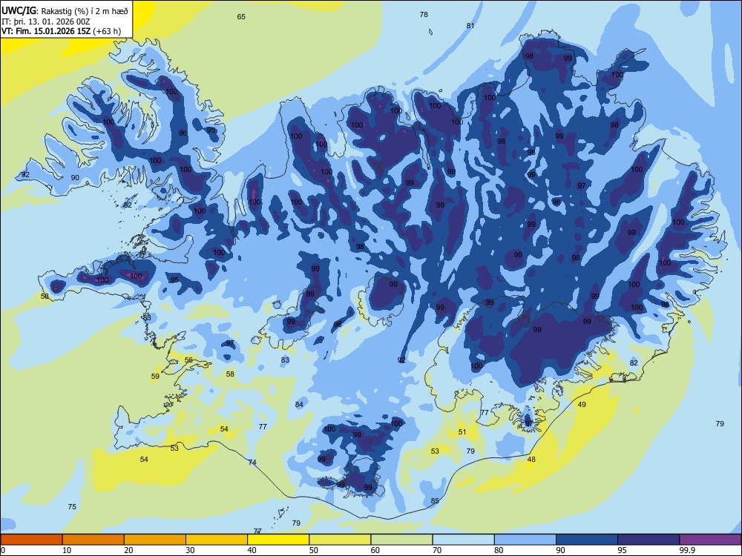Click the 30–40 legend color segment
Screen dimensions: 742x556
[217, 540]
